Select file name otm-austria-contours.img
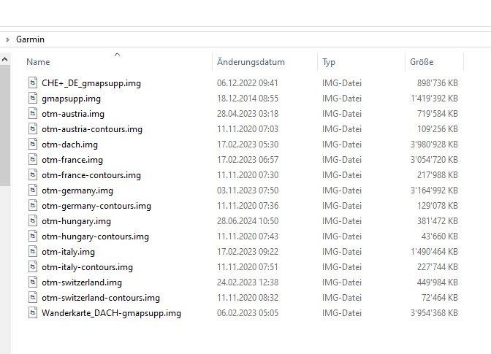This screenshot has width=491, height=354. [92, 129]
